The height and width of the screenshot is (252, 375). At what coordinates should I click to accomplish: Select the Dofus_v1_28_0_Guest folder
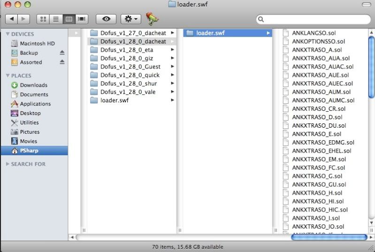pyautogui.click(x=132, y=67)
